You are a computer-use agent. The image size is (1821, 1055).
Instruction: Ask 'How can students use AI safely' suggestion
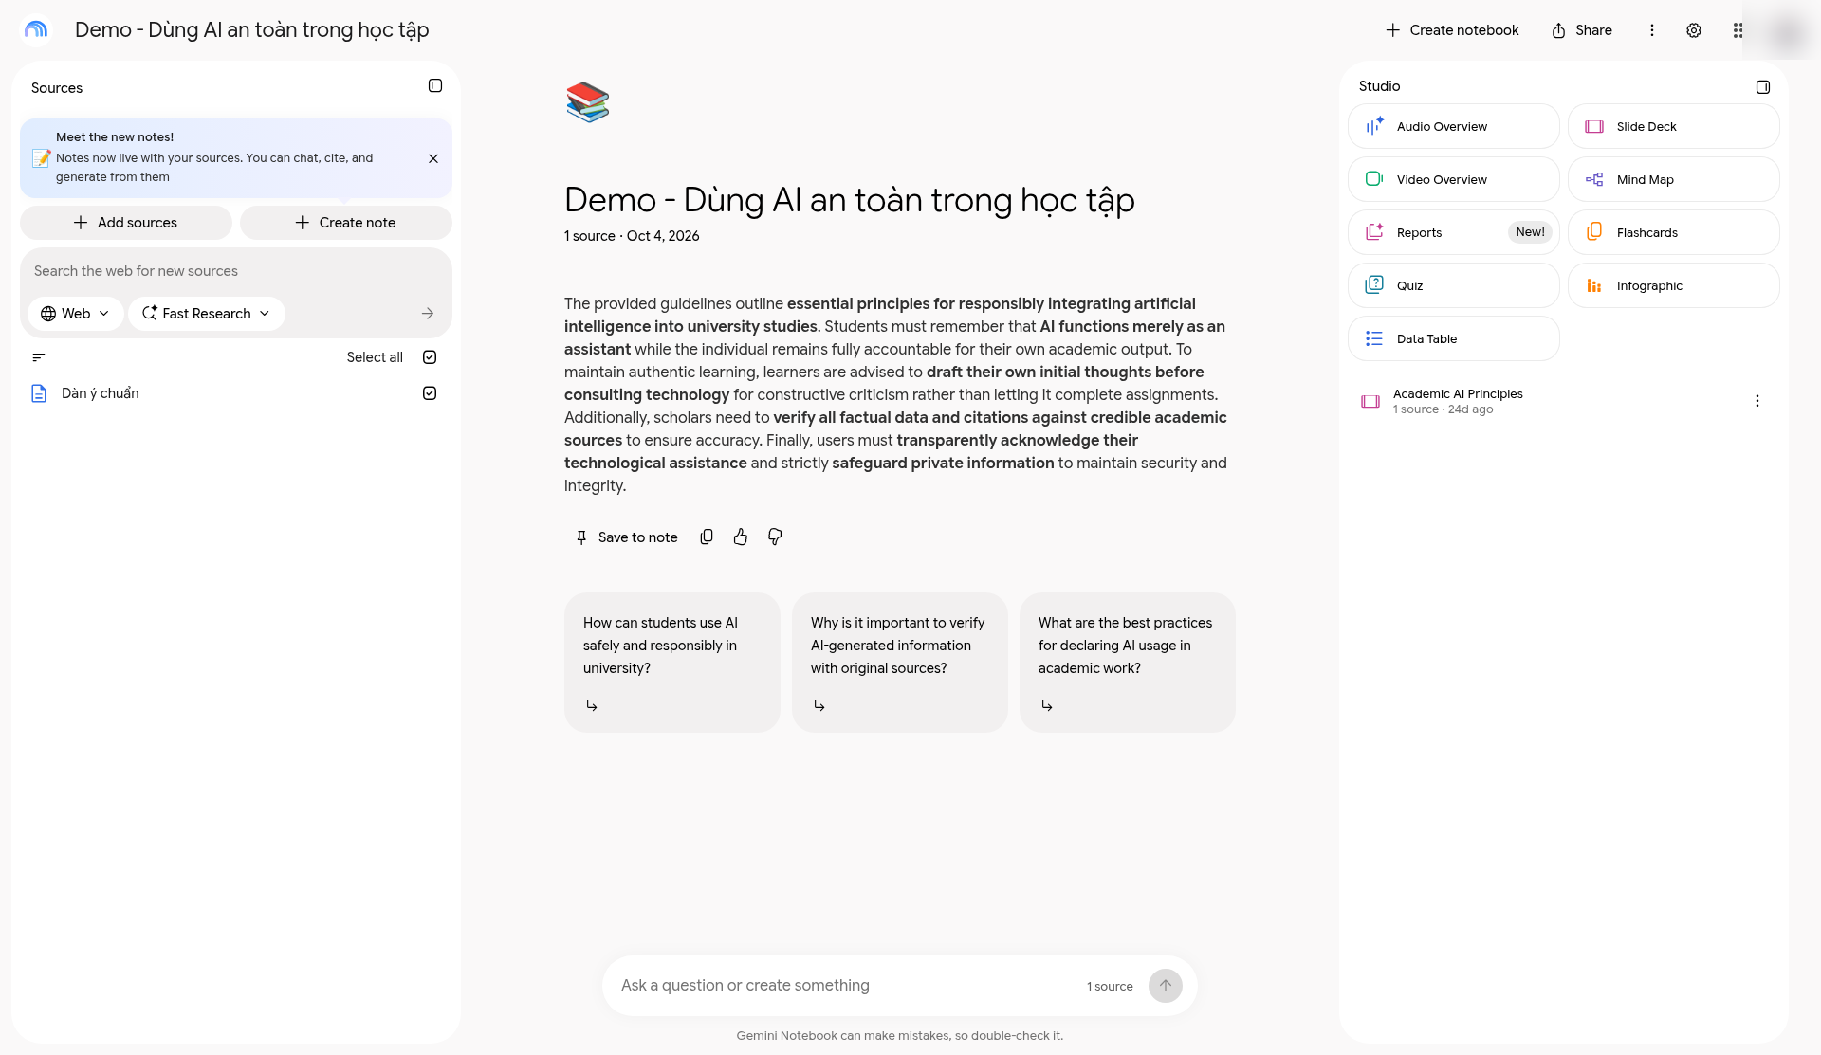pyautogui.click(x=672, y=663)
